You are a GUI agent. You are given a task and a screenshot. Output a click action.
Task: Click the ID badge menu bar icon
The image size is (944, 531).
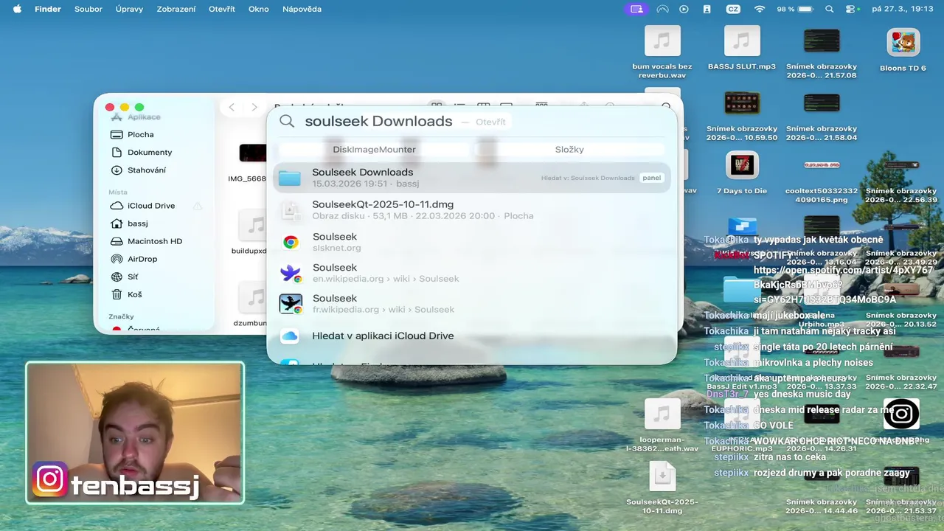pos(707,9)
